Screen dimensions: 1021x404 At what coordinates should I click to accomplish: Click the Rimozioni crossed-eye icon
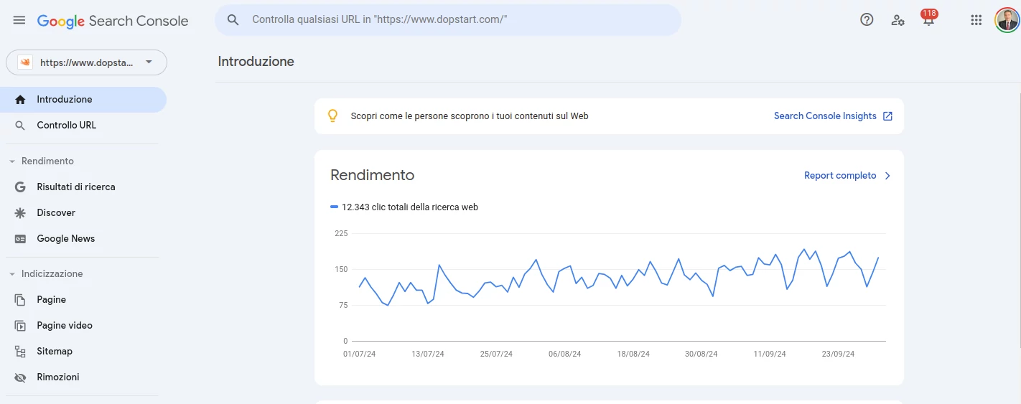[20, 377]
